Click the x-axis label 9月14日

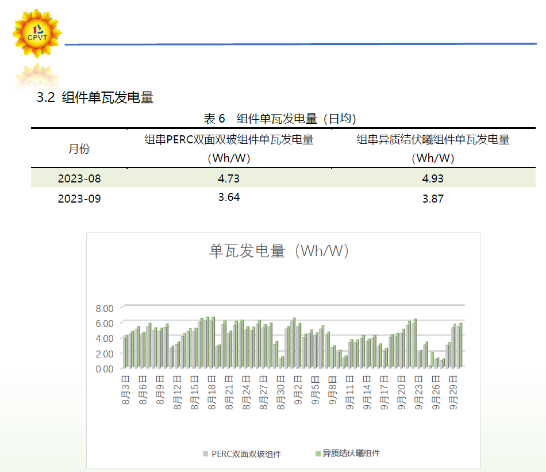367,393
